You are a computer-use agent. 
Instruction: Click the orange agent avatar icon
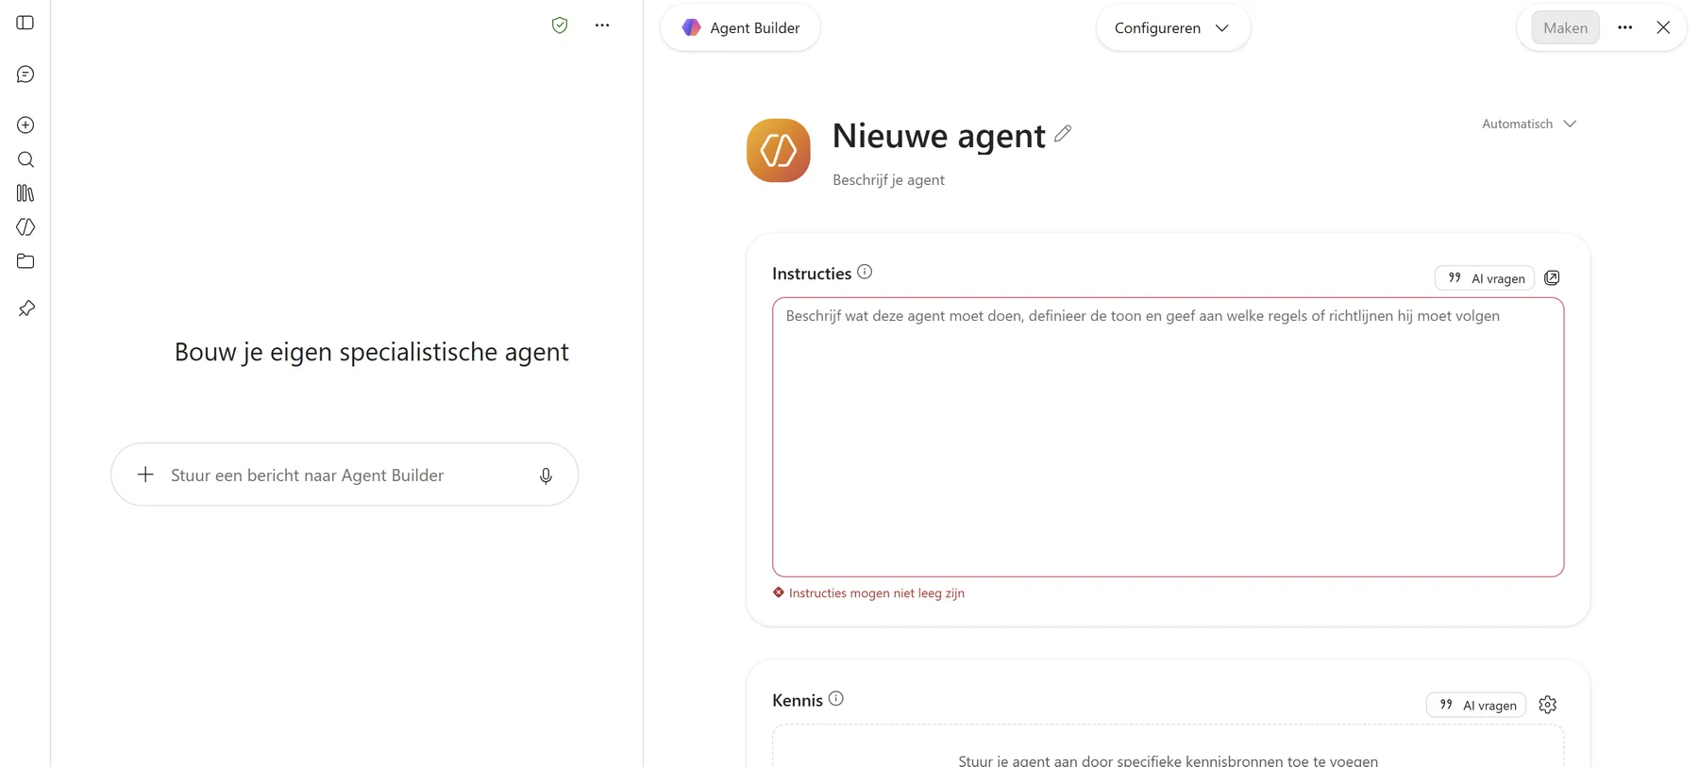779,150
